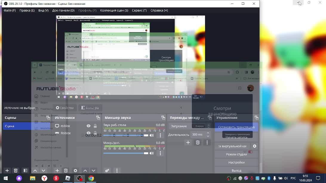Move scene up arrow in the Сцены toolbar
This screenshot has width=326, height=183.
[x=35, y=170]
